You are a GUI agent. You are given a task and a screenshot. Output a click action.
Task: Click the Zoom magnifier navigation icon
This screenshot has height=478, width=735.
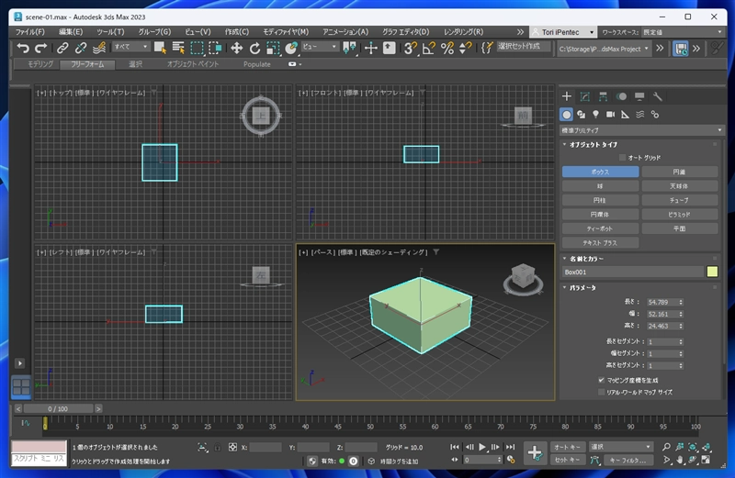(666, 447)
